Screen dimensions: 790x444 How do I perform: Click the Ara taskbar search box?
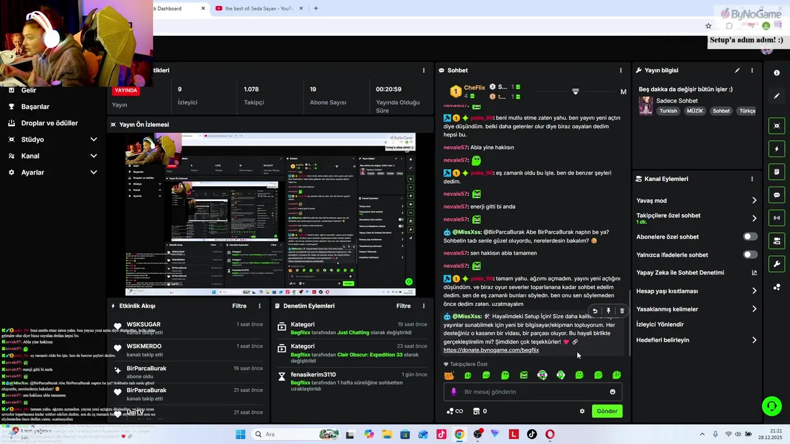(x=295, y=434)
